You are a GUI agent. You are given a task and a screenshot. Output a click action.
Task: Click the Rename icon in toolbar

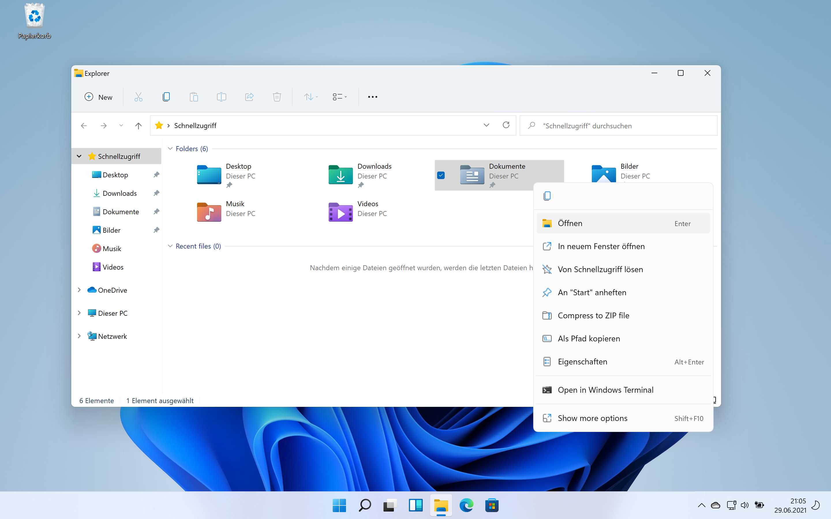pyautogui.click(x=222, y=97)
